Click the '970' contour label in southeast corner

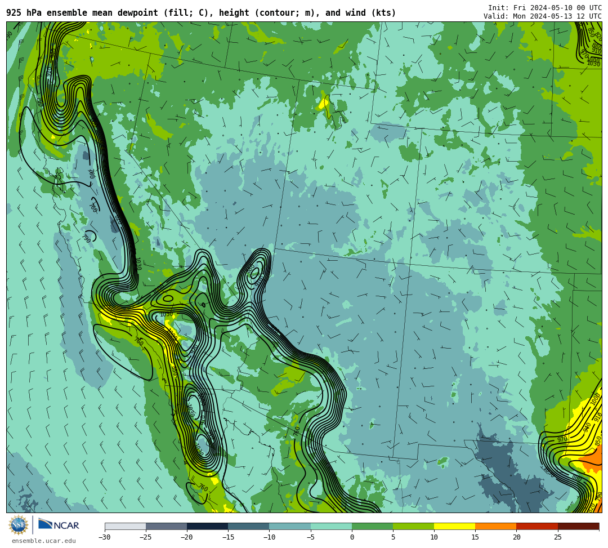point(562,439)
